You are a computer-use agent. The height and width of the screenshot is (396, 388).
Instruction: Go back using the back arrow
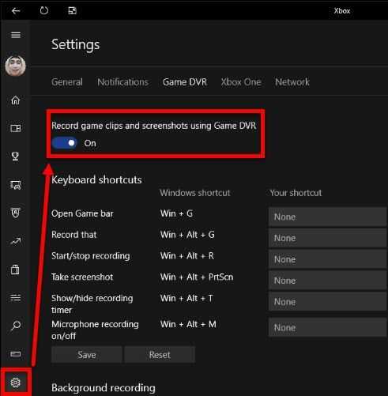(16, 10)
